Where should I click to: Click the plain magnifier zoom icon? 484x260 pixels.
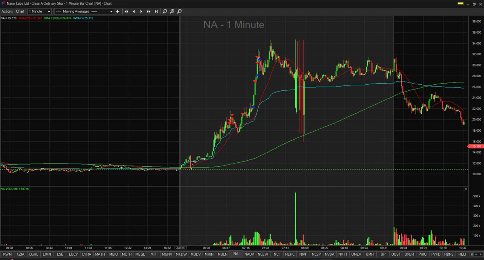click(x=165, y=12)
